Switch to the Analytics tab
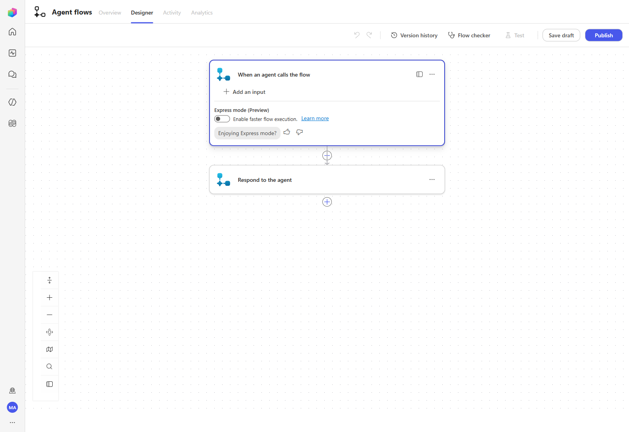Viewport: 629px width, 432px height. click(x=202, y=13)
